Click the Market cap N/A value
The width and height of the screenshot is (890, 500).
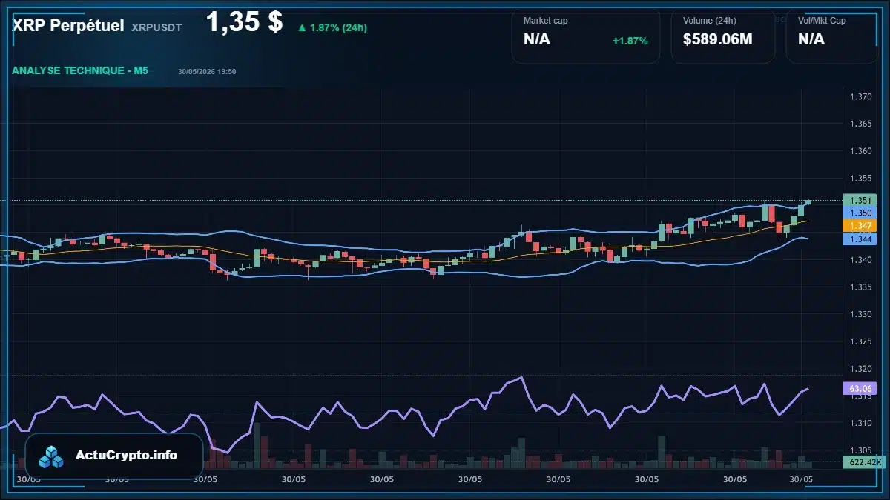pyautogui.click(x=537, y=39)
